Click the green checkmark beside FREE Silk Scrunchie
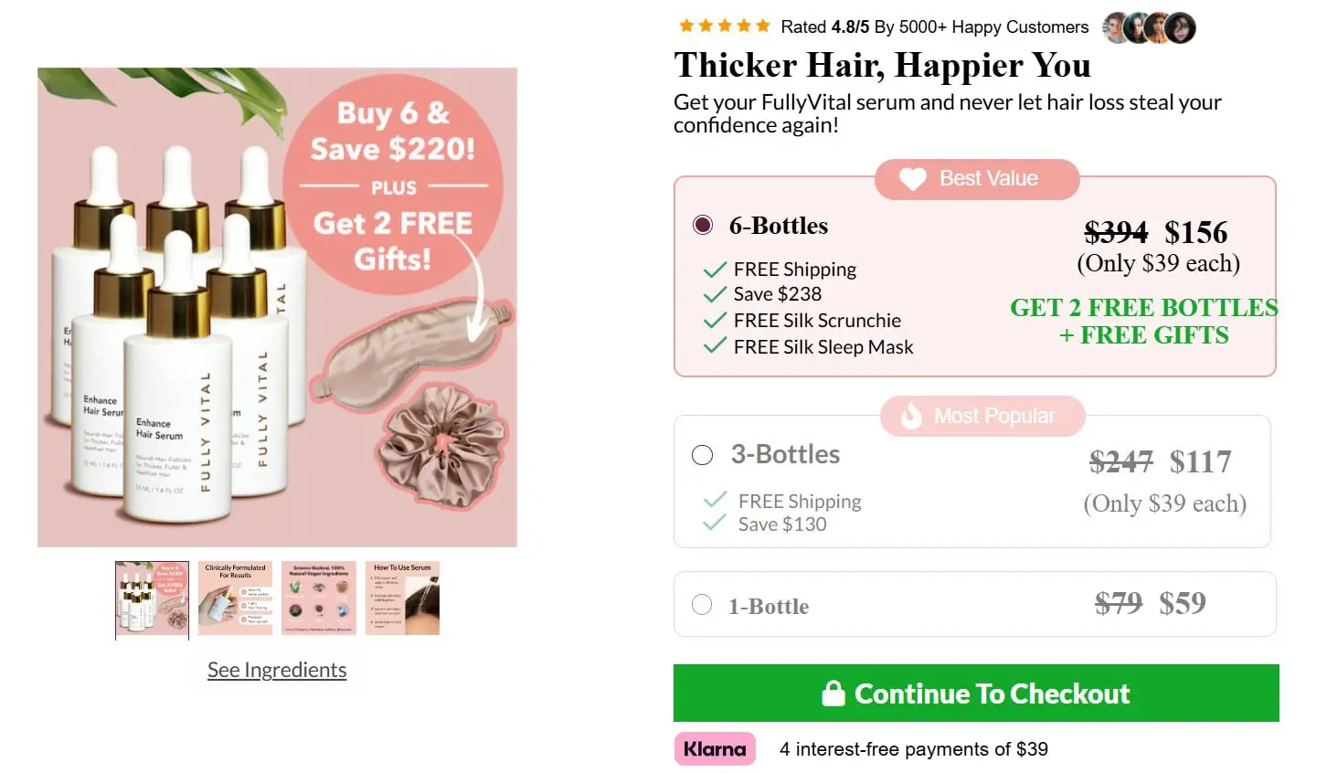 click(x=714, y=321)
